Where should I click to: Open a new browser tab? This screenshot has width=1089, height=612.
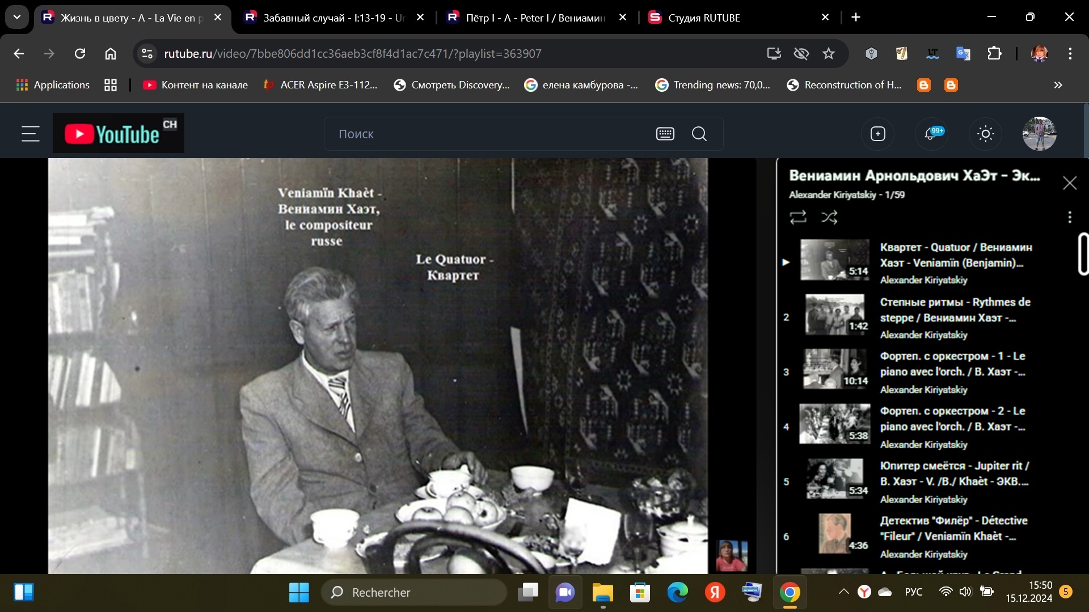856,17
